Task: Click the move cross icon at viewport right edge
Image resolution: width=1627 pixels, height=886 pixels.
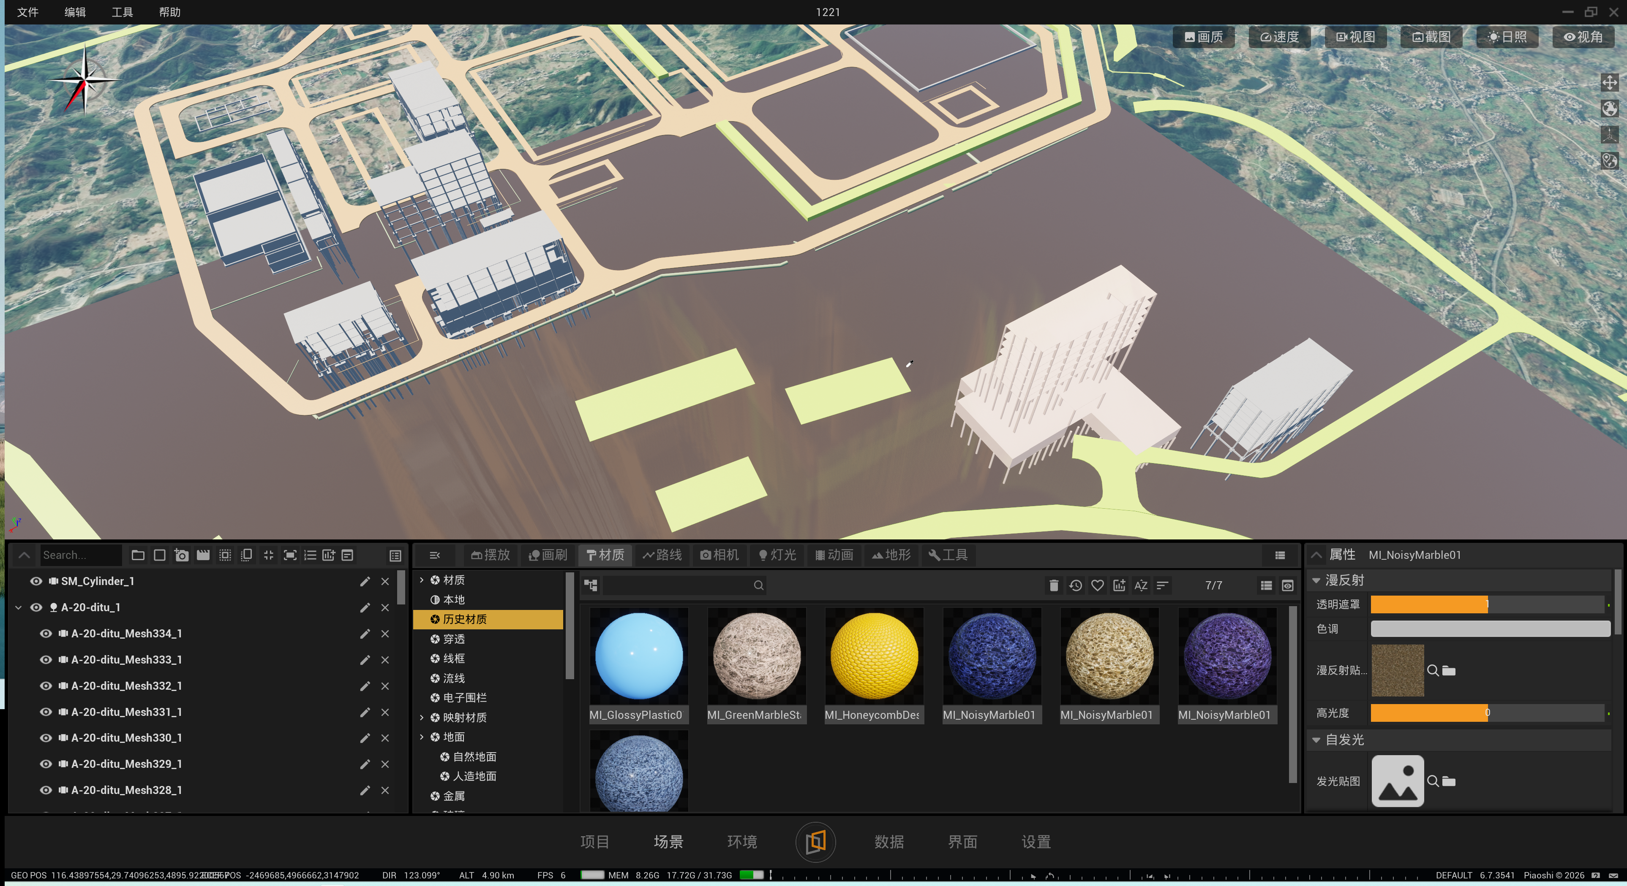Action: click(1609, 83)
